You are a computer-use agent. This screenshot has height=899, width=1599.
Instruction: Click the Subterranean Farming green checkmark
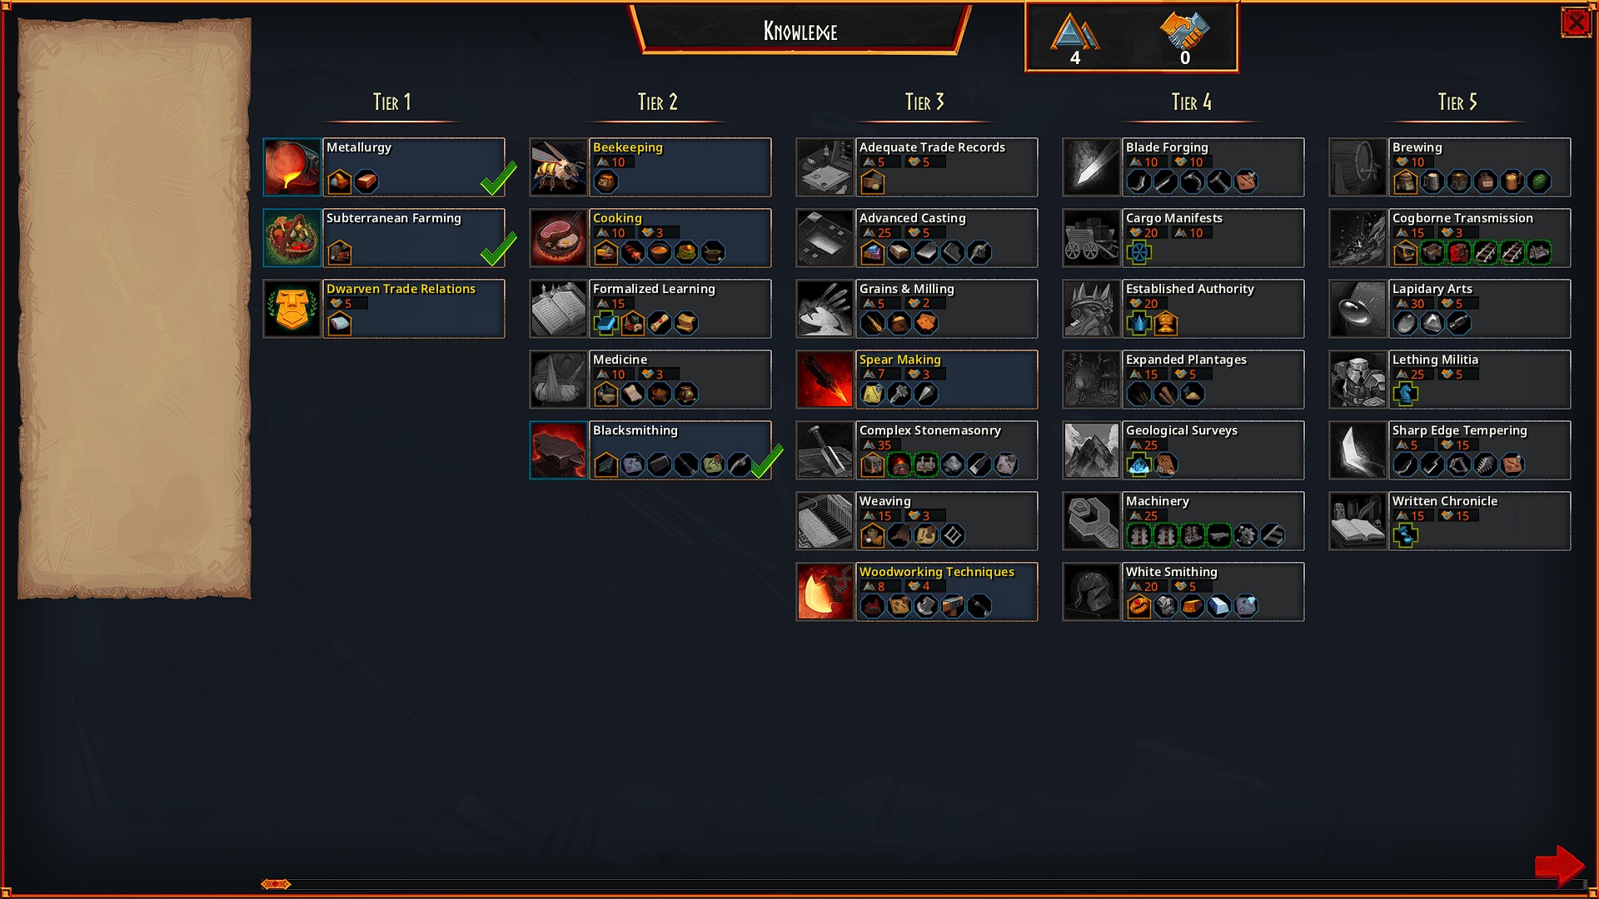tap(498, 249)
